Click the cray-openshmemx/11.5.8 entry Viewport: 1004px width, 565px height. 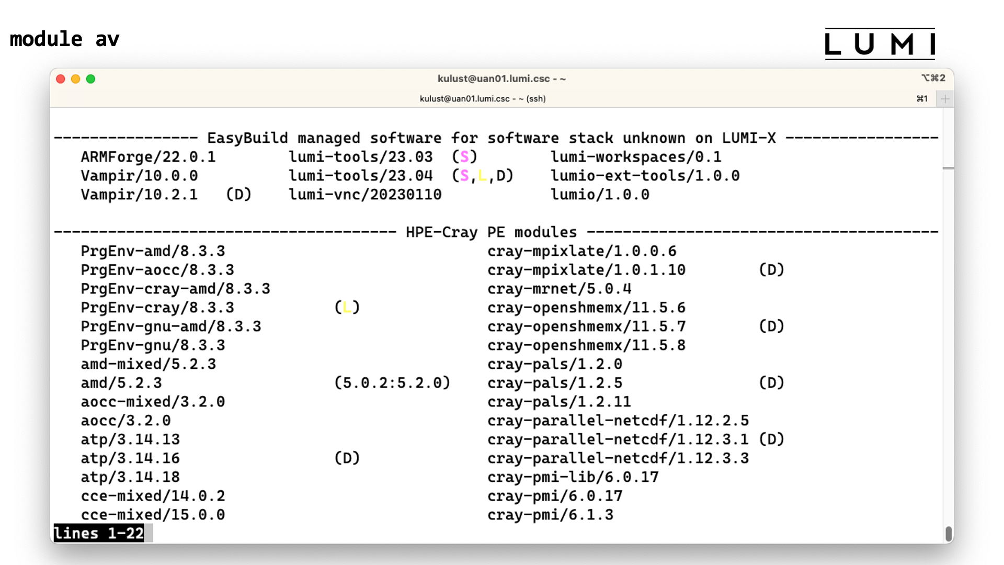pyautogui.click(x=586, y=345)
